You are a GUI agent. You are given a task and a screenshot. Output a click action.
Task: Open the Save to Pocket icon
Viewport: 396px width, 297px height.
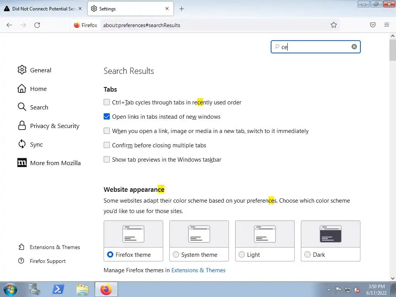[x=373, y=25]
